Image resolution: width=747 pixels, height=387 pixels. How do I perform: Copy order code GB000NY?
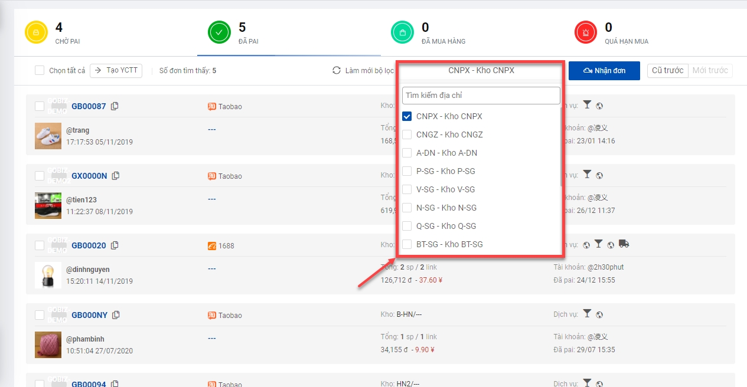pyautogui.click(x=116, y=315)
